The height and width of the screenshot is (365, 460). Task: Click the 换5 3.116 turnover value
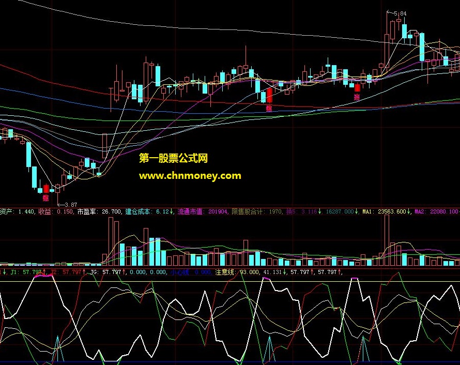coord(304,211)
